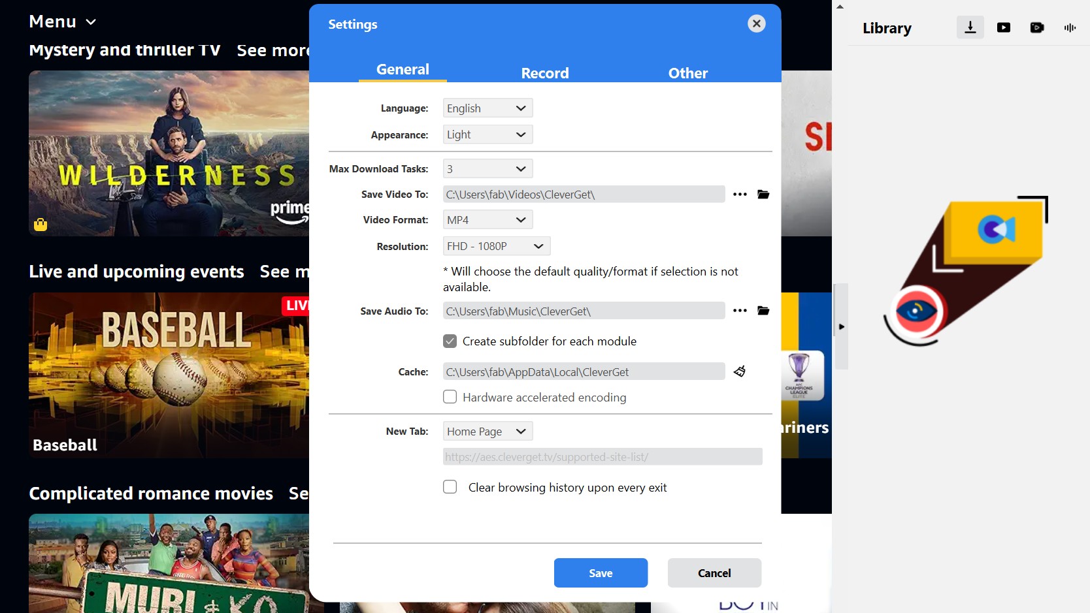Click the Complicated romance movies heading

click(x=151, y=494)
